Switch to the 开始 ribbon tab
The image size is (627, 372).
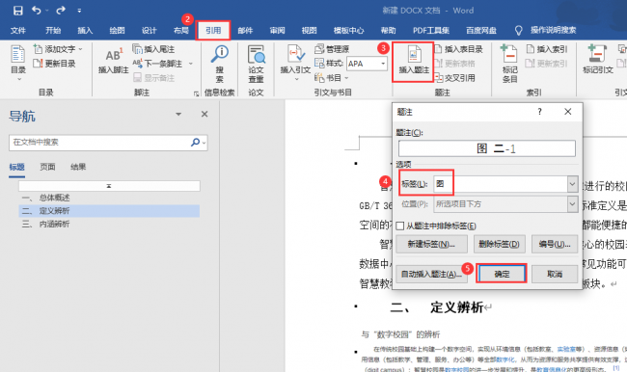(x=53, y=31)
